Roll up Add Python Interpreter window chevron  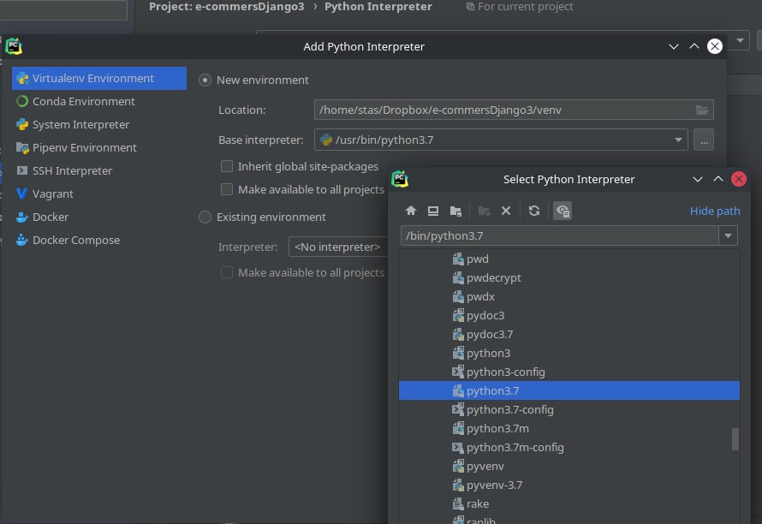pyautogui.click(x=694, y=46)
